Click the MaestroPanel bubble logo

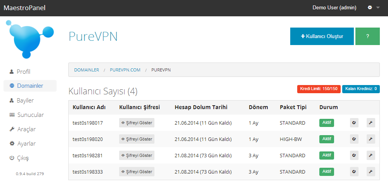tap(30, 39)
